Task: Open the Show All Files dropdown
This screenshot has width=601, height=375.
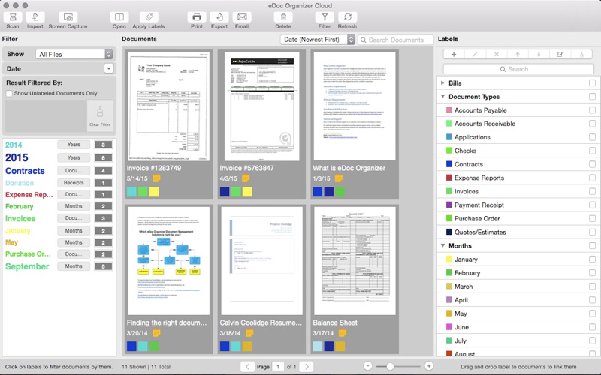Action: [x=74, y=54]
